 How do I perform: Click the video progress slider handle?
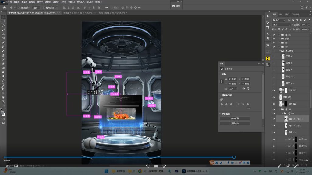(234, 157)
